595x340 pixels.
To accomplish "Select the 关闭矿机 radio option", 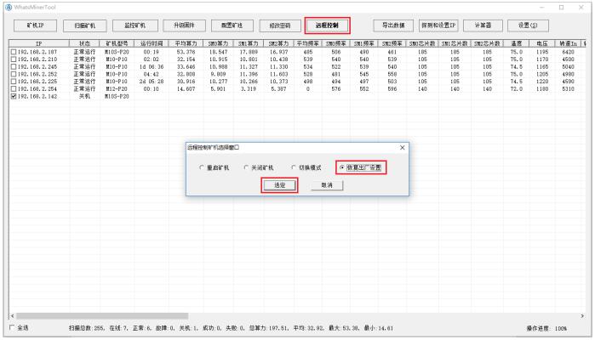I will coord(259,167).
